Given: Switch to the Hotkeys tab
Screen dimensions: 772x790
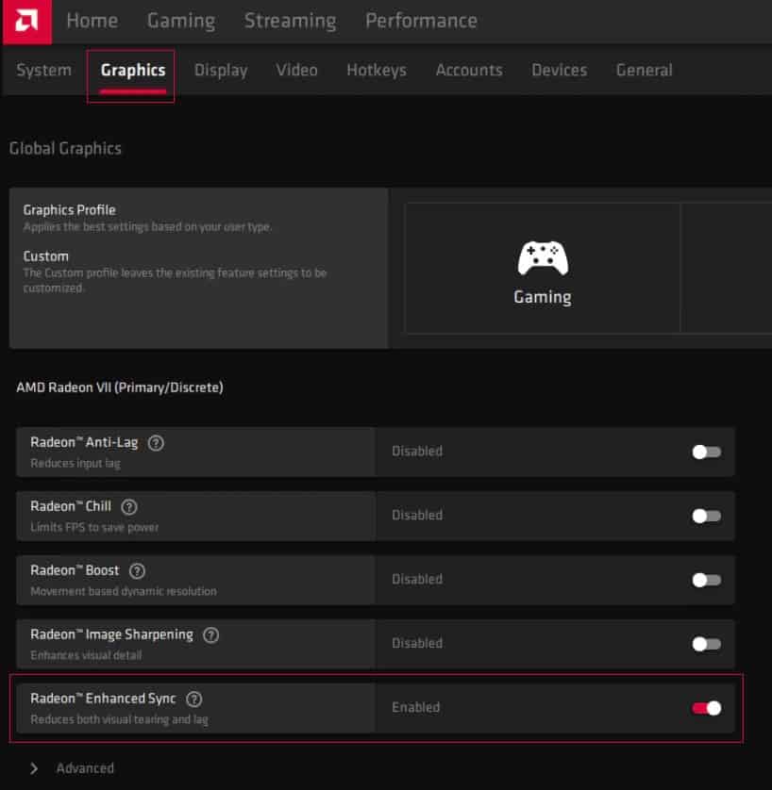Looking at the screenshot, I should (x=376, y=70).
